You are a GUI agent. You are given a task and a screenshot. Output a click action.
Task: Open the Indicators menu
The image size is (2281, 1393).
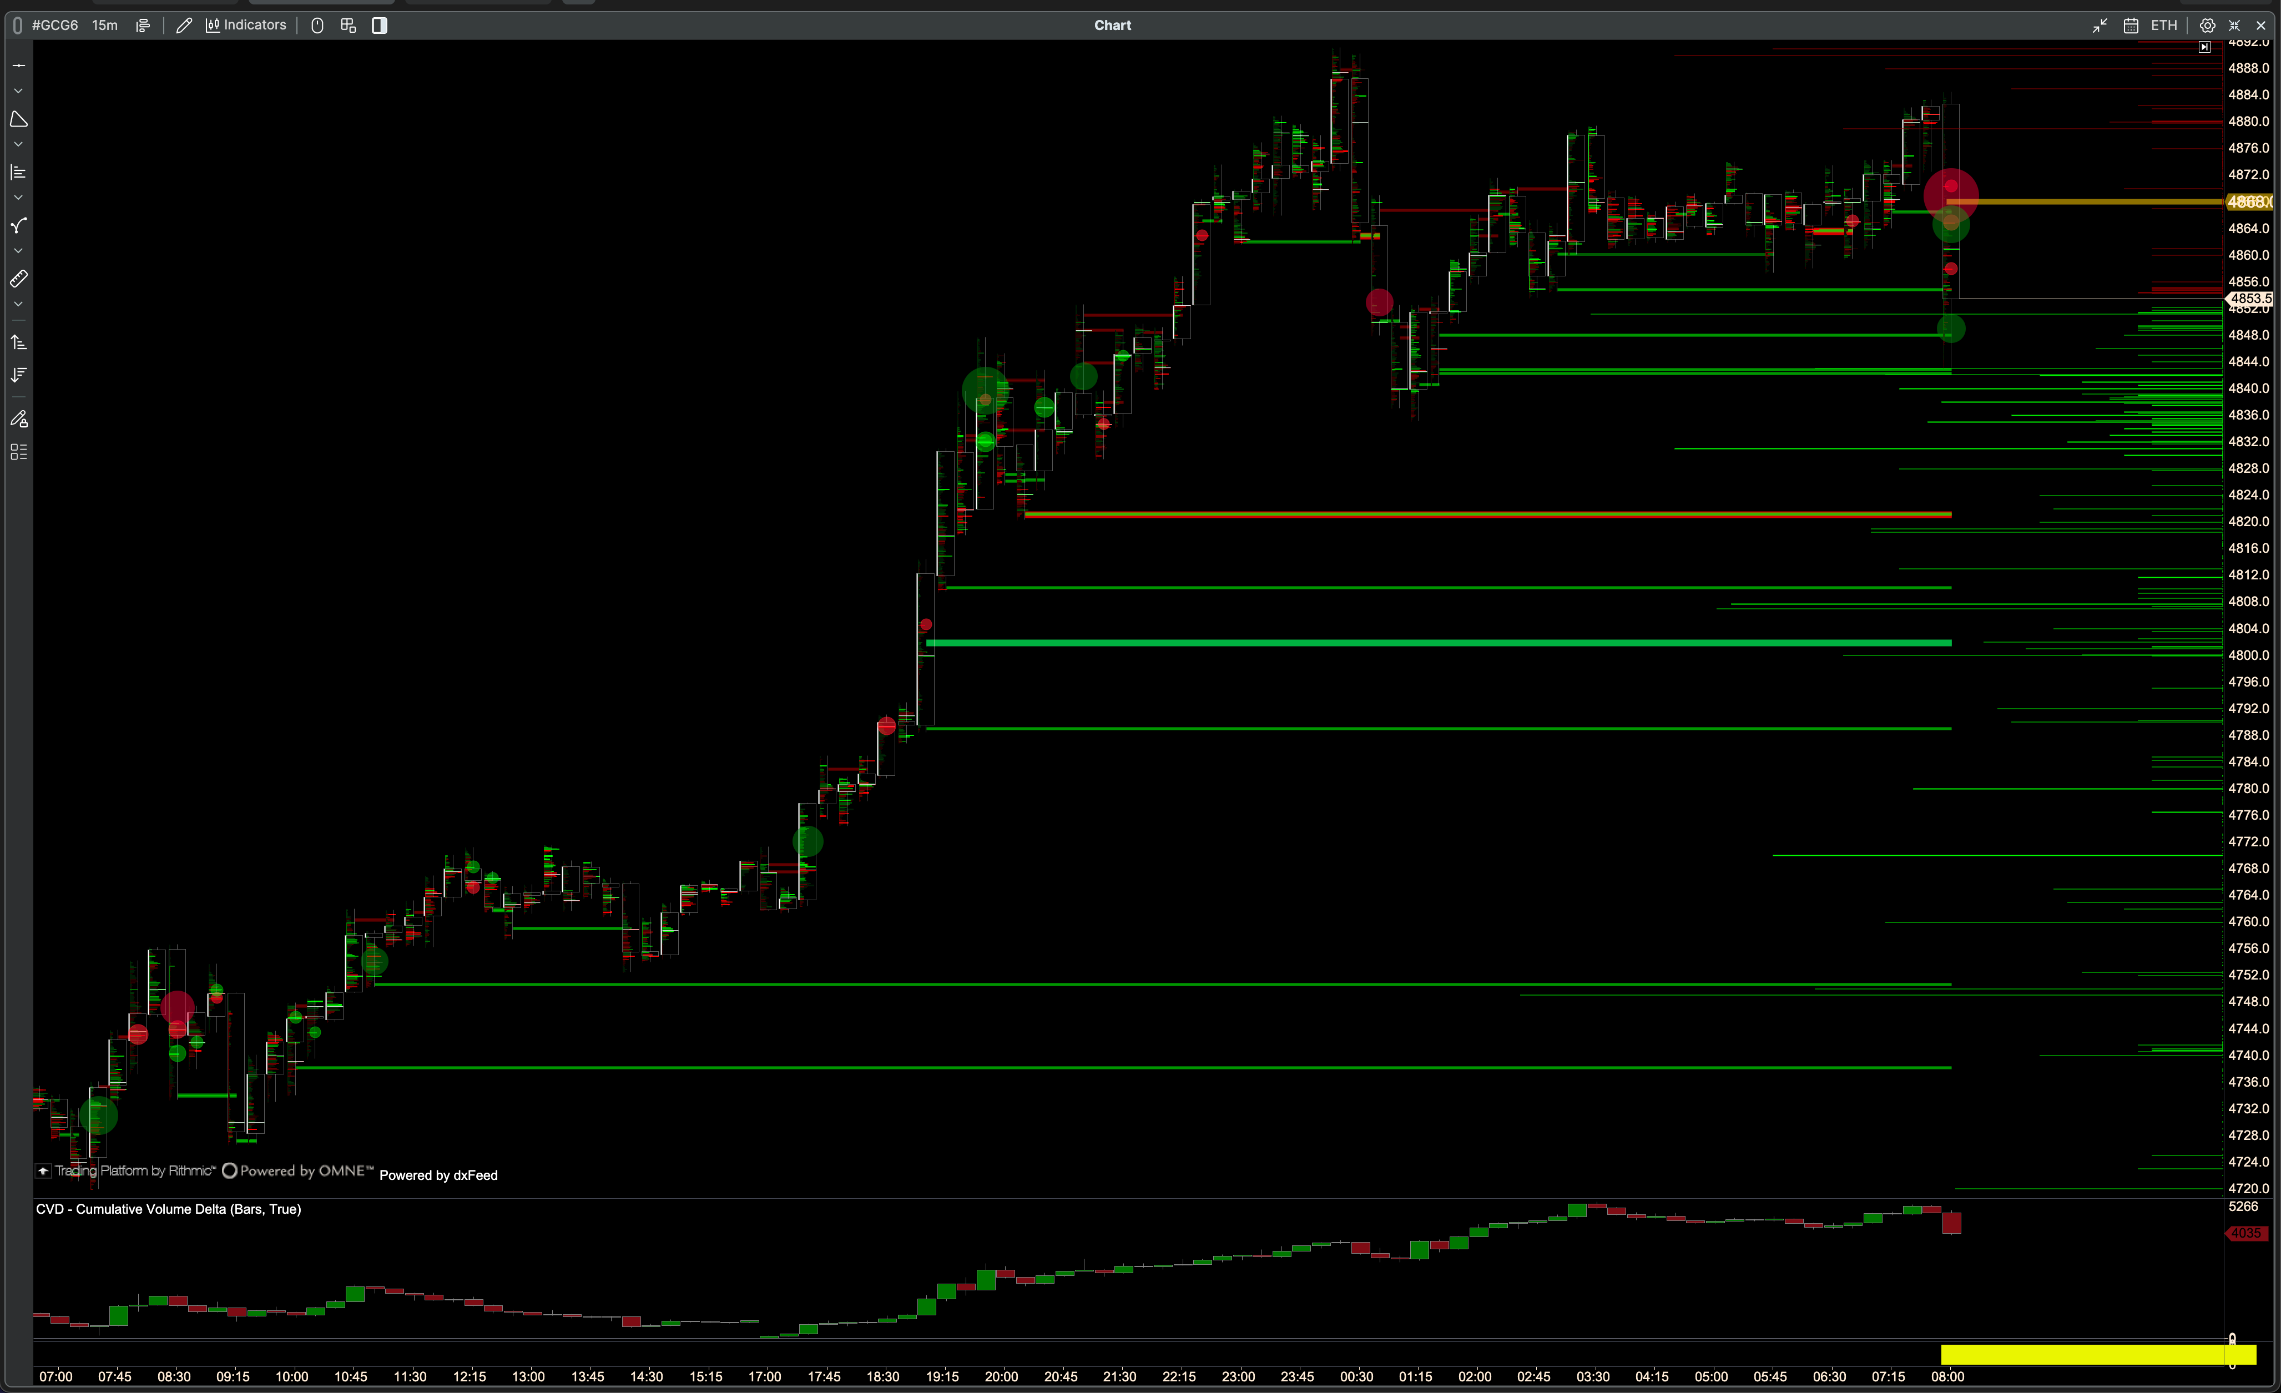pyautogui.click(x=246, y=25)
